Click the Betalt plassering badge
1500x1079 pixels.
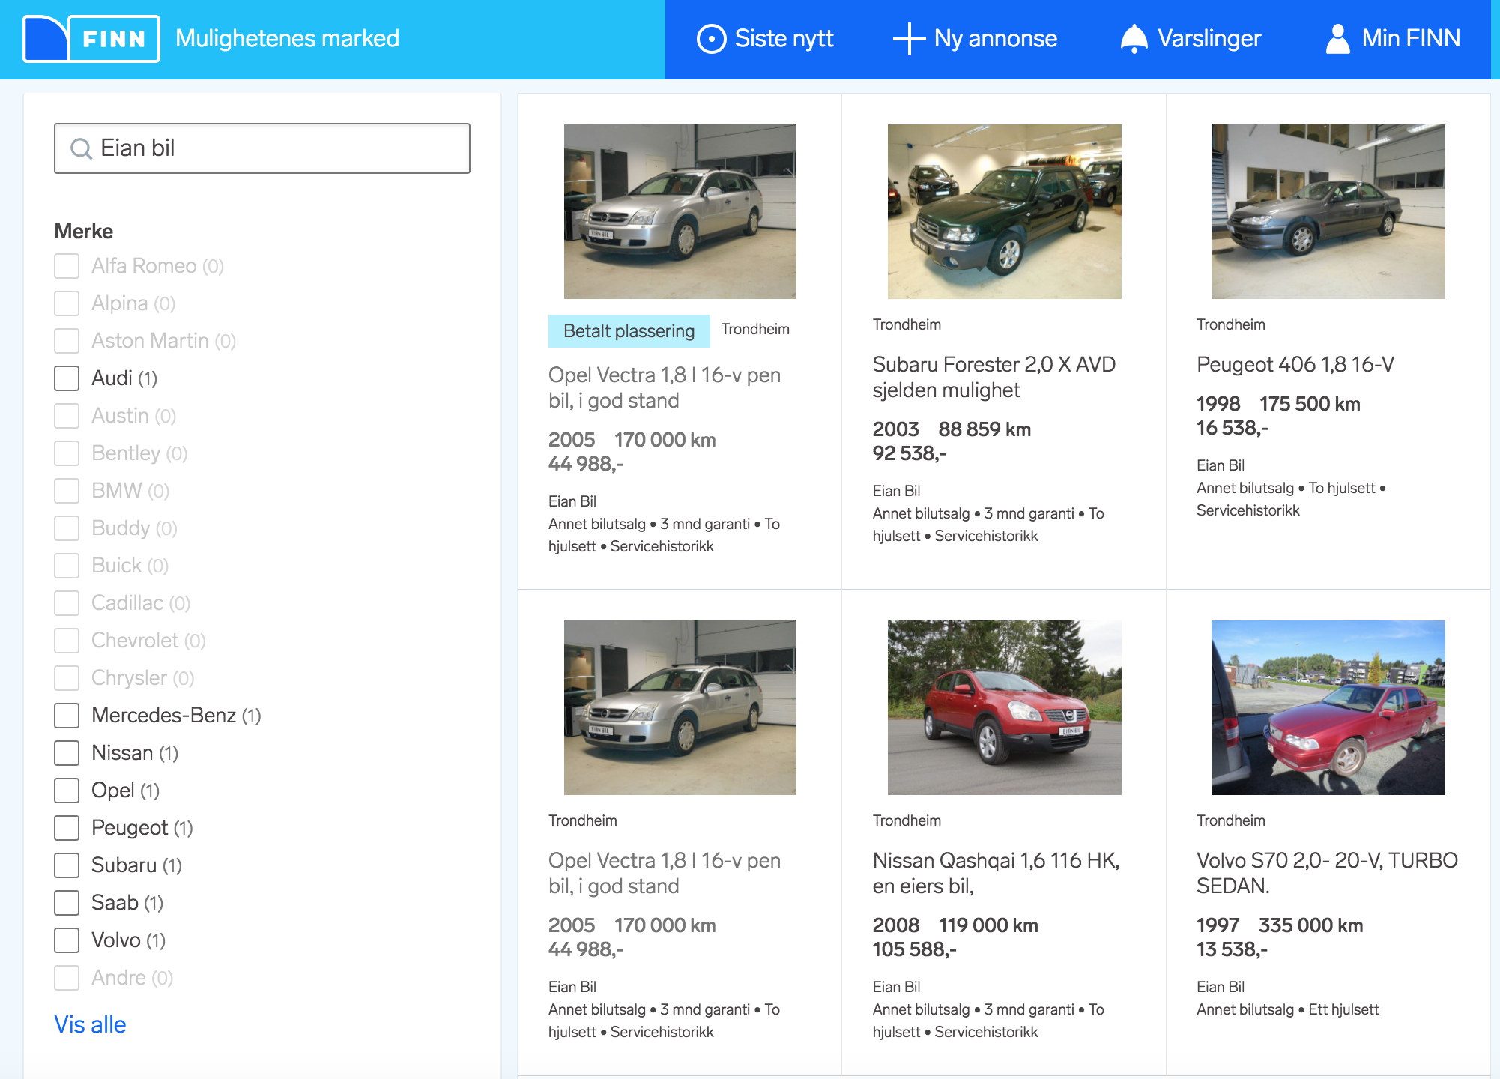(629, 331)
